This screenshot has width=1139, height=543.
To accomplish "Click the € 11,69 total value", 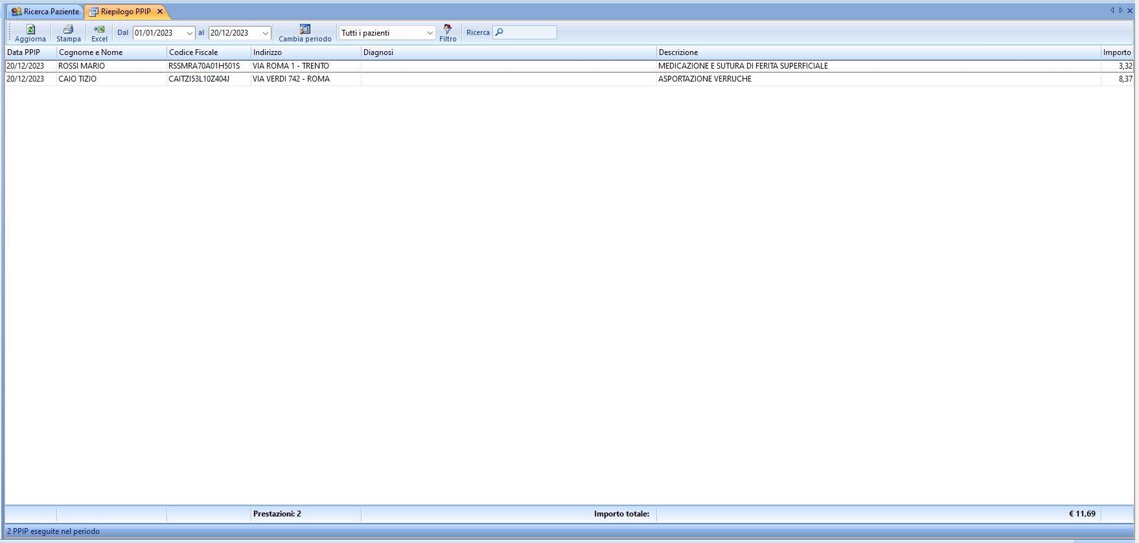I will click(1082, 514).
